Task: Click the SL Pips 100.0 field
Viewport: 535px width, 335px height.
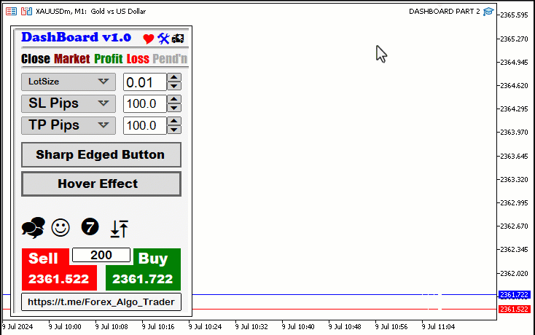Action: point(144,104)
